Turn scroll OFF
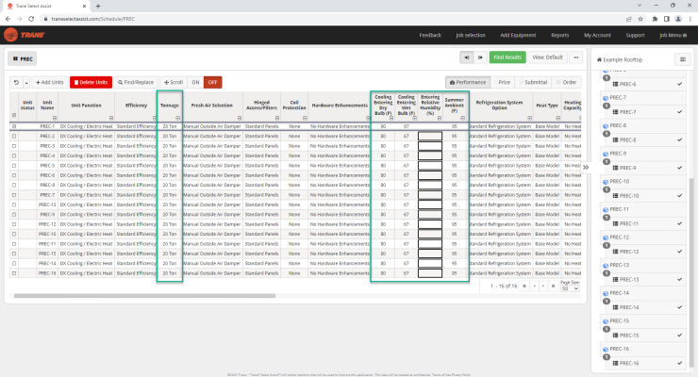This screenshot has width=698, height=377. (213, 82)
